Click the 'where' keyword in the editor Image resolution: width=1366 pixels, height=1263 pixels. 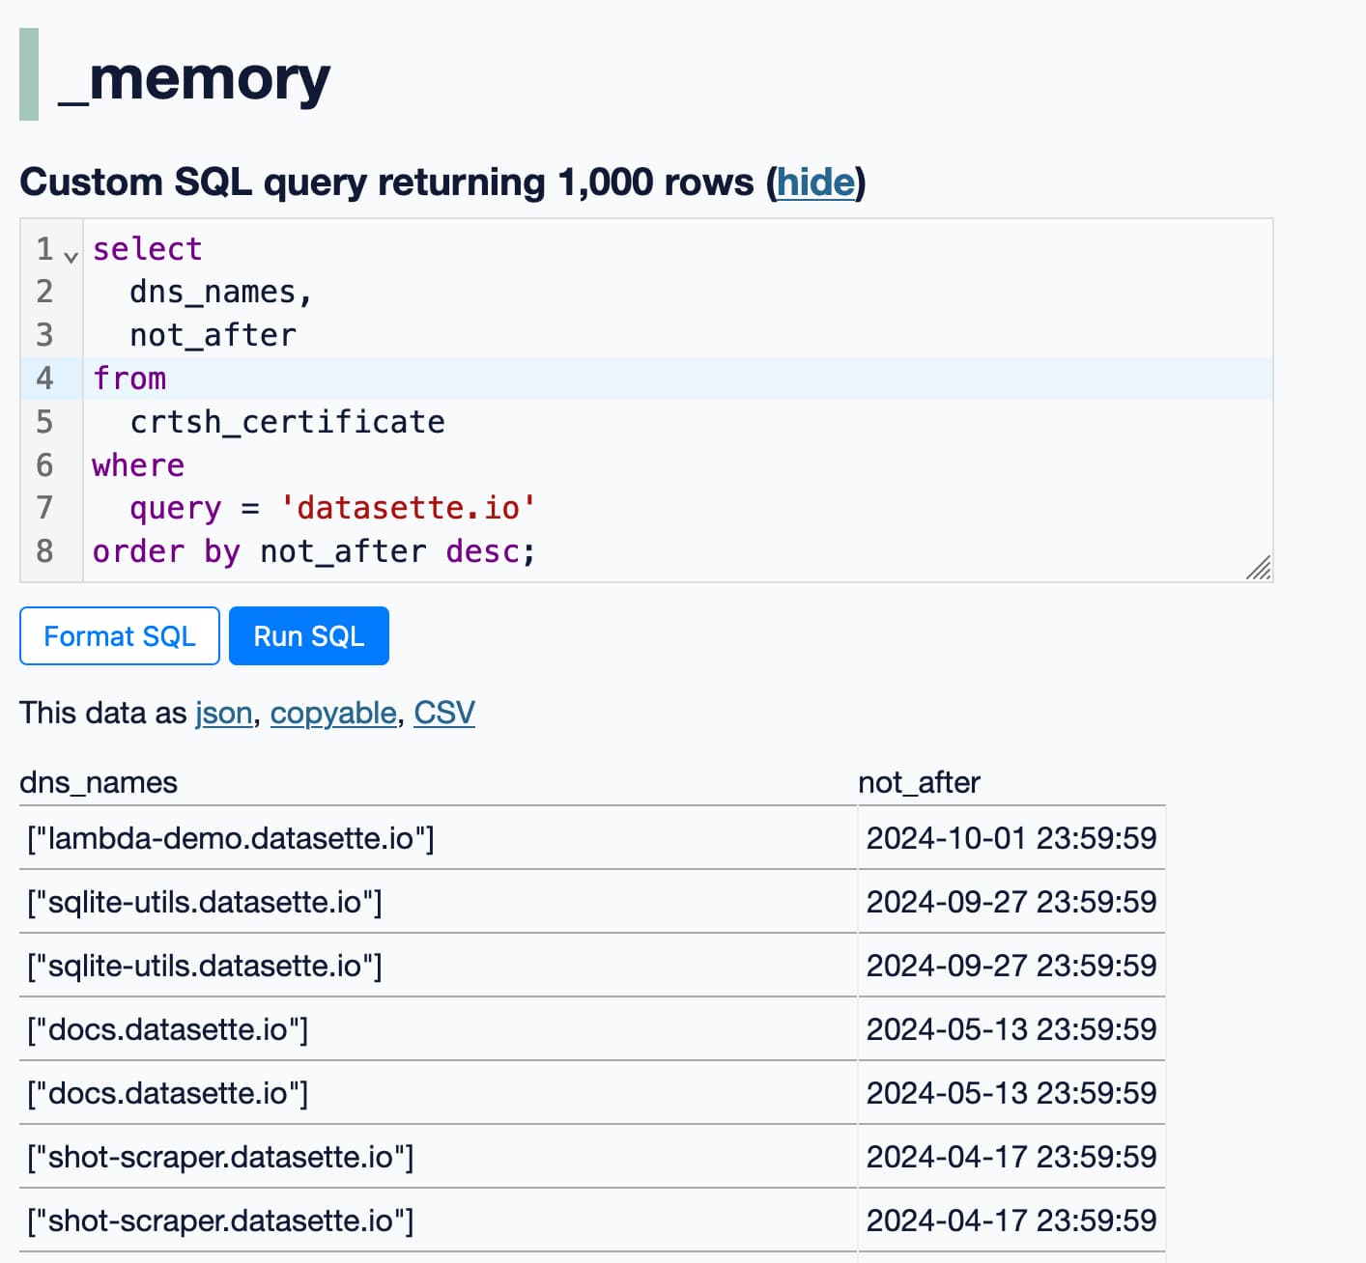(138, 465)
